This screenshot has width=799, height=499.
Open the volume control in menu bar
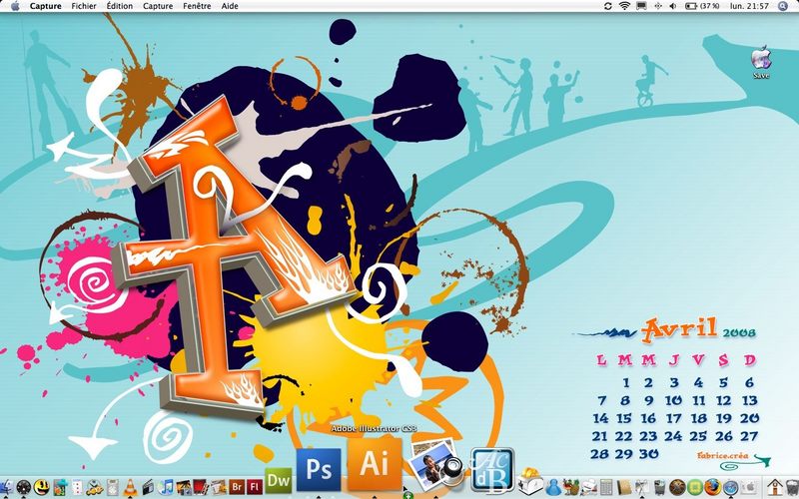tap(672, 6)
